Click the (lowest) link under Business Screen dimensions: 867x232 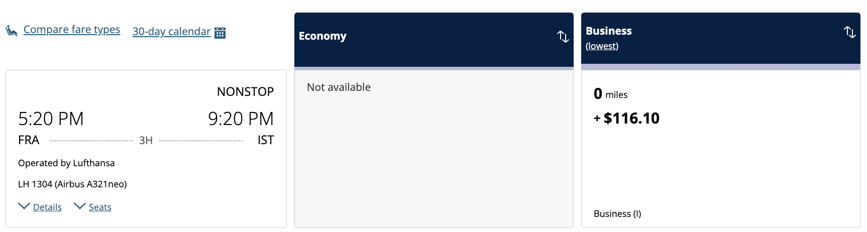point(602,46)
